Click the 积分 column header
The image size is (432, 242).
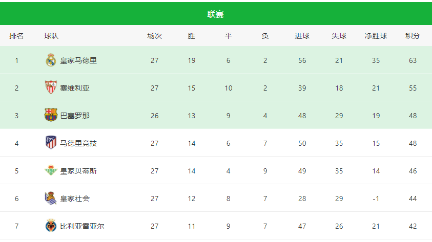(x=413, y=36)
